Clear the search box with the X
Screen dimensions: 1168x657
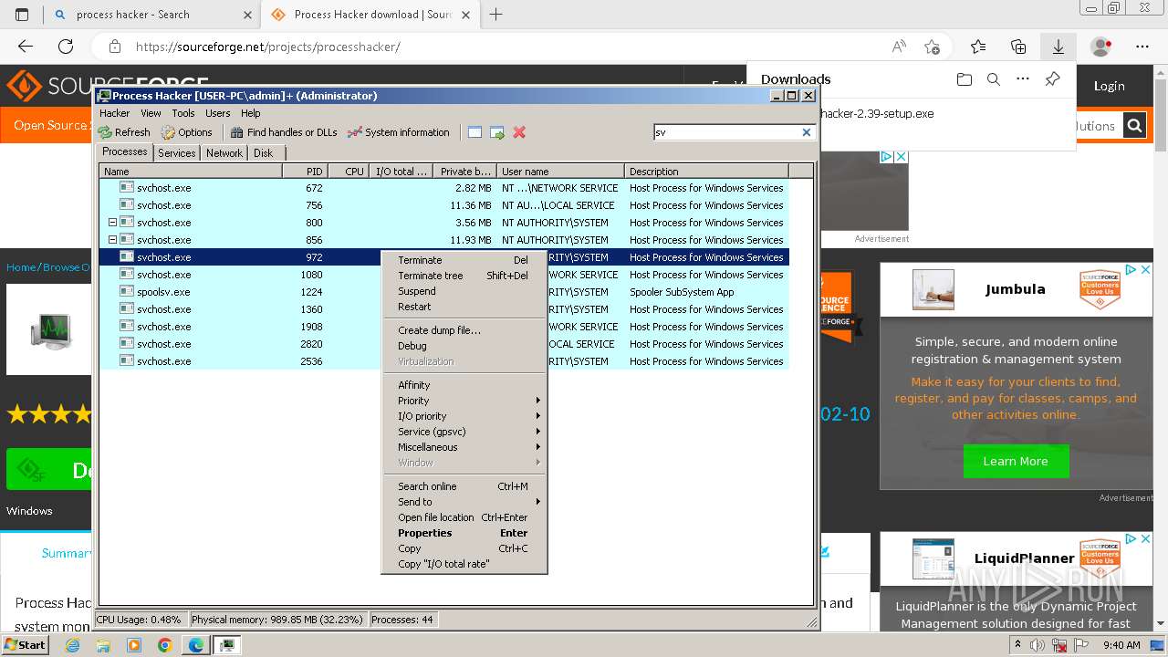click(807, 132)
